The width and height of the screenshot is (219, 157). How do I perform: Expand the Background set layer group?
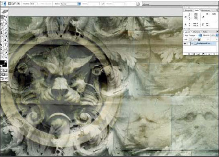pyautogui.click(x=192, y=43)
